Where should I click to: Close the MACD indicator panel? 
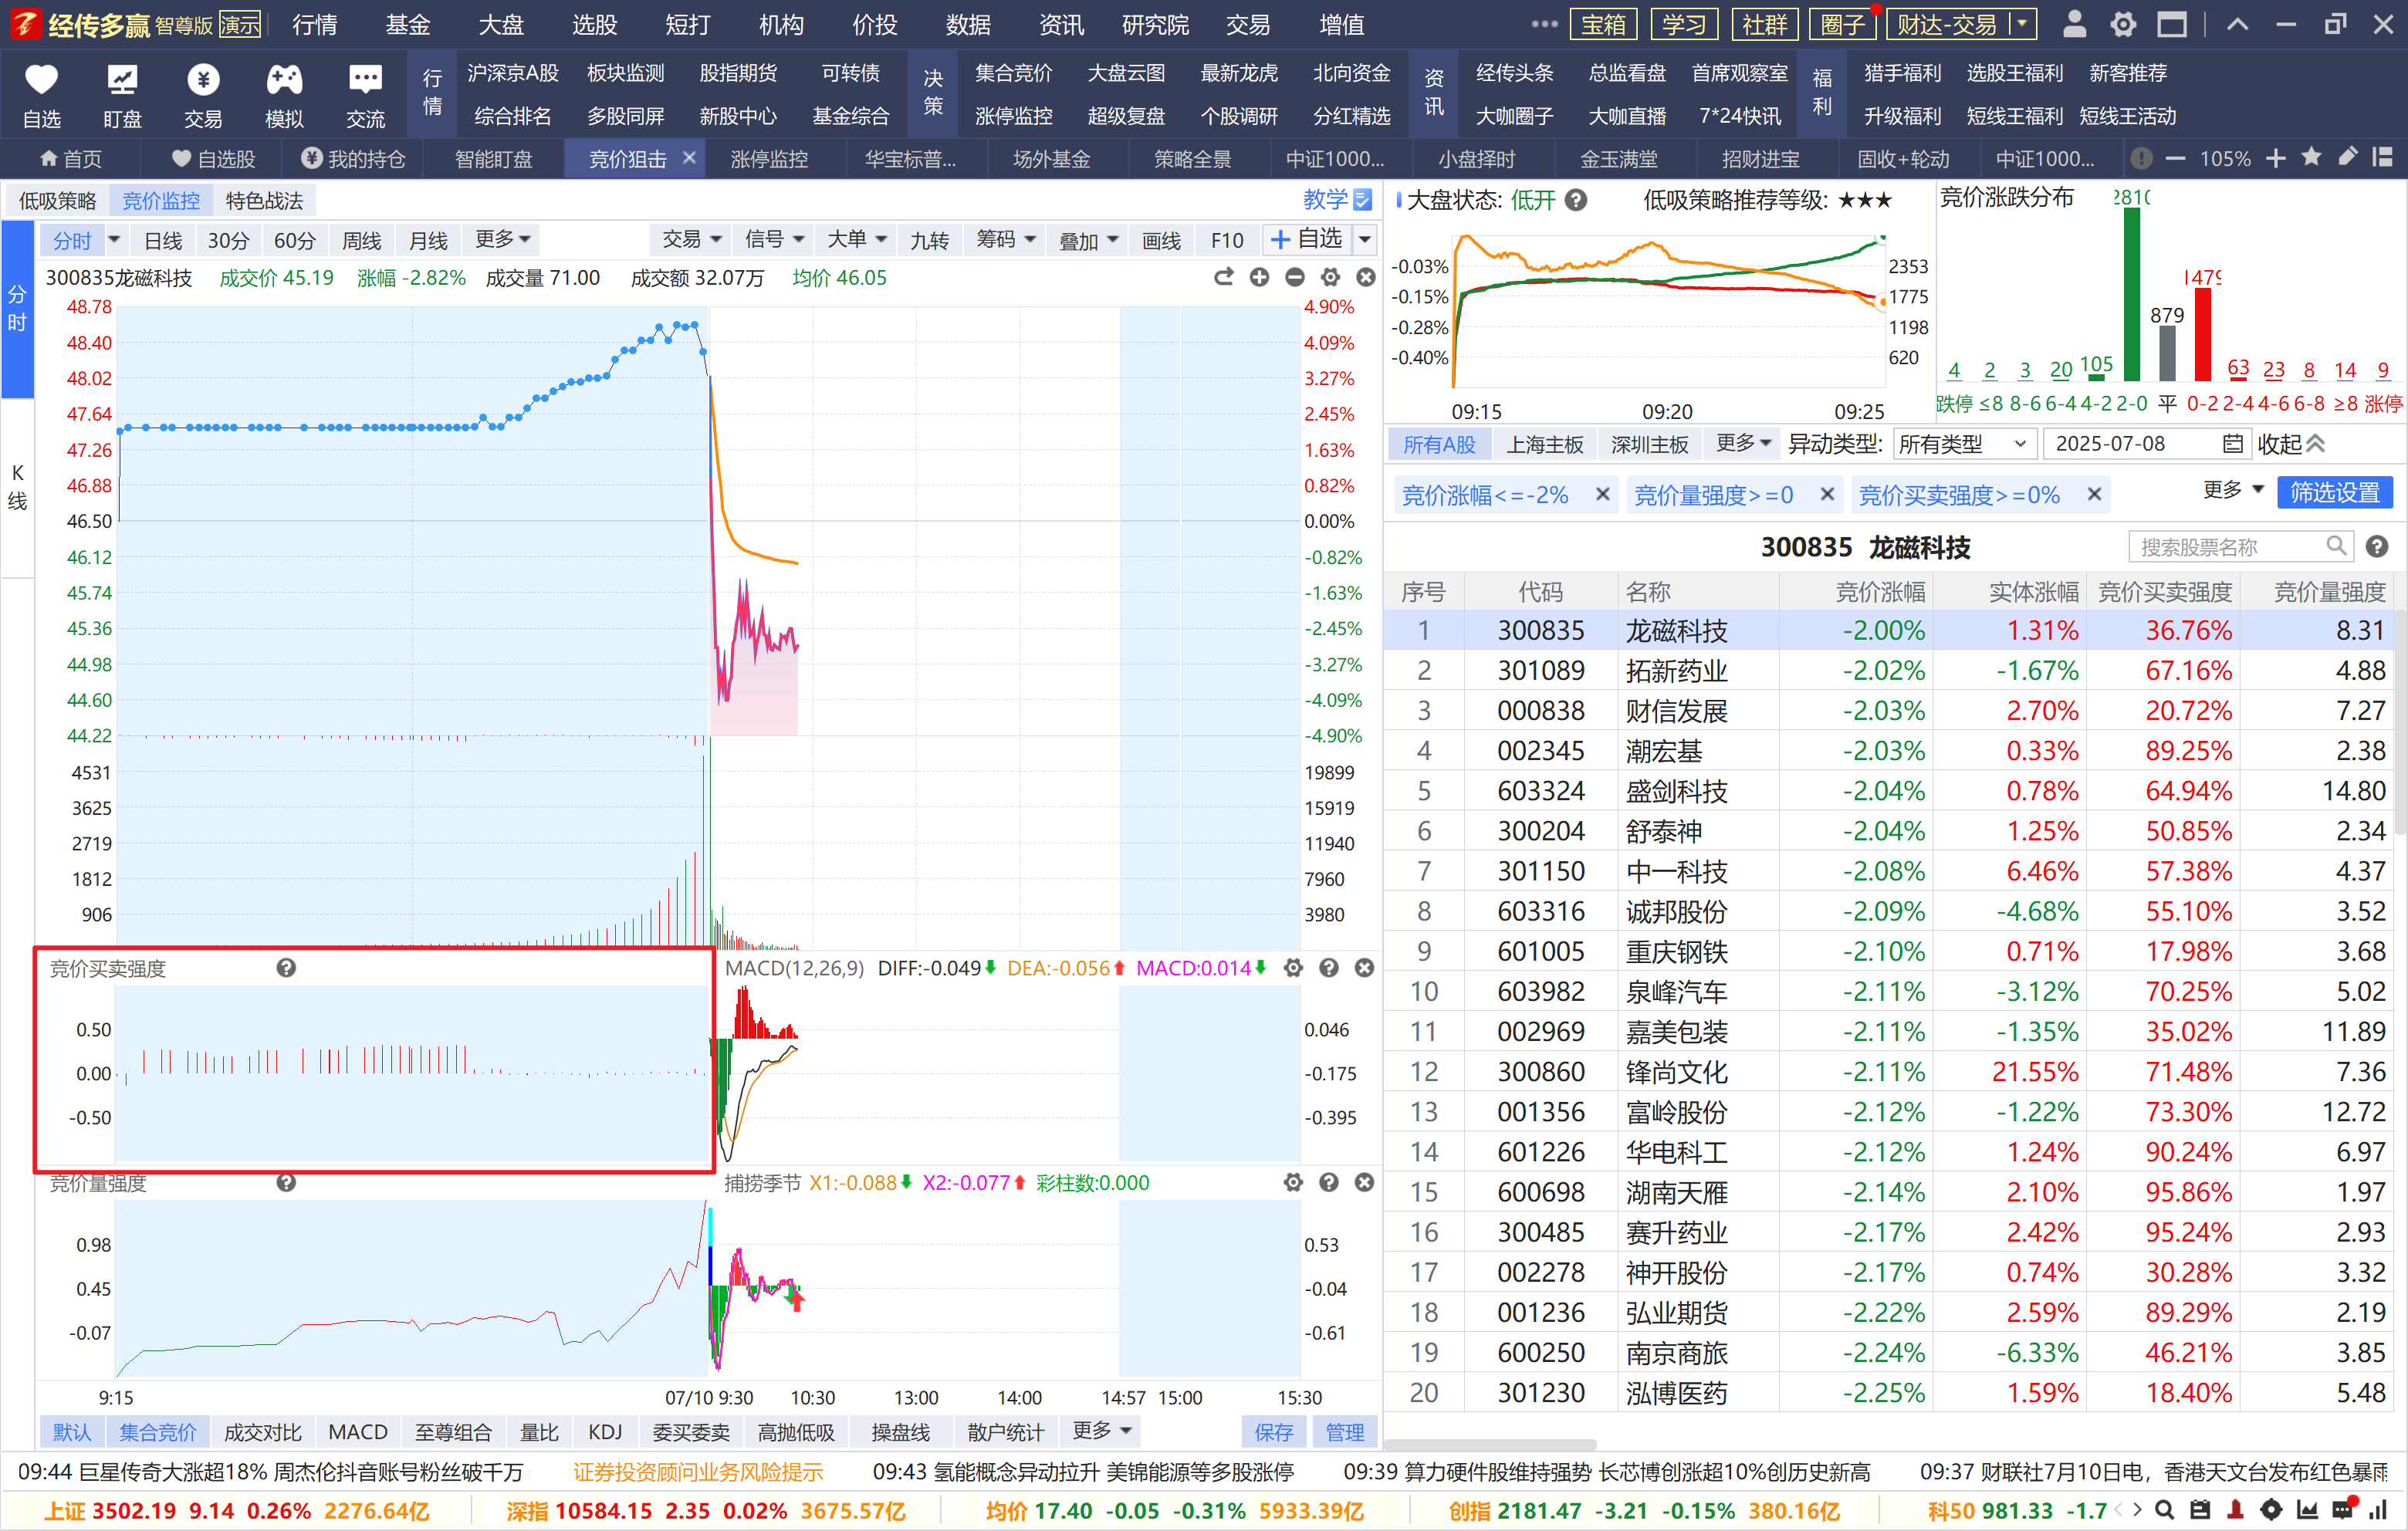pos(1364,967)
